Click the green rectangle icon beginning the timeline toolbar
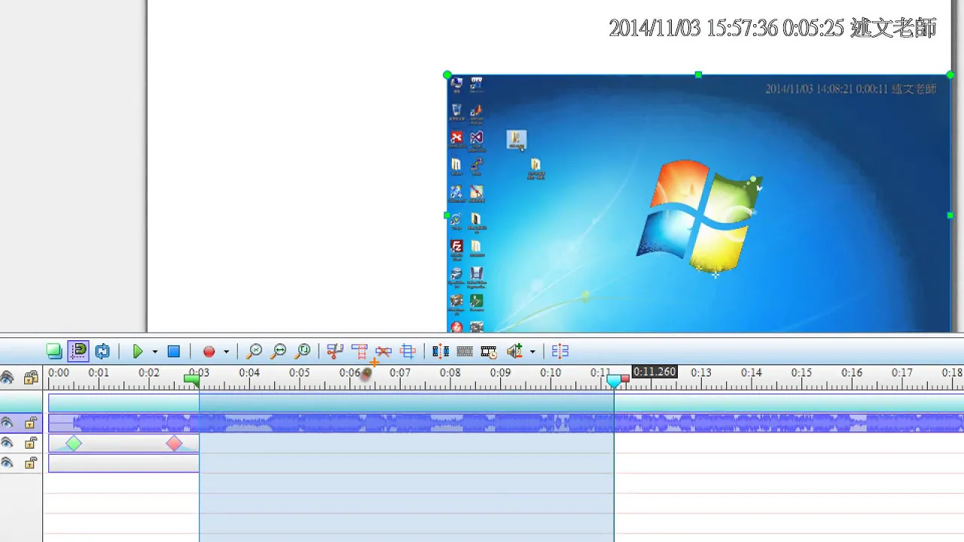 (53, 352)
